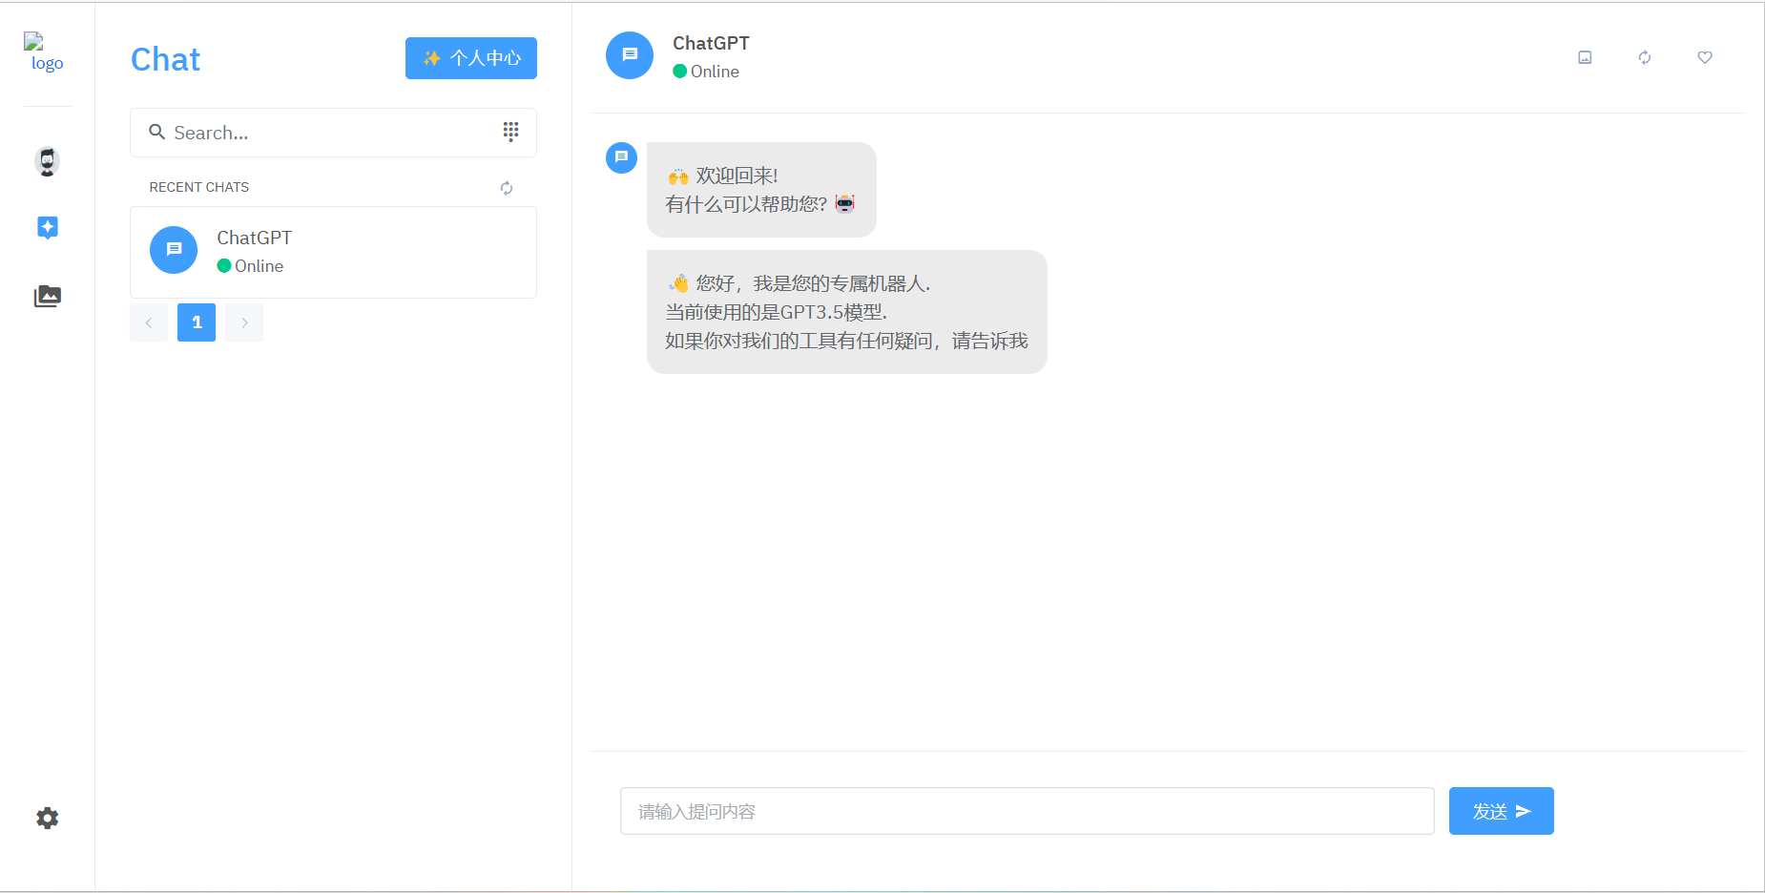The image size is (1765, 893).
Task: Click the GPT3.5模型 intro message bubble
Action: [x=847, y=312]
